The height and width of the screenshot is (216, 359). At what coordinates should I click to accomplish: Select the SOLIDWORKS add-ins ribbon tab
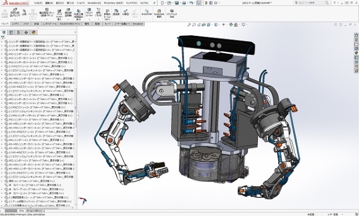tap(70, 24)
